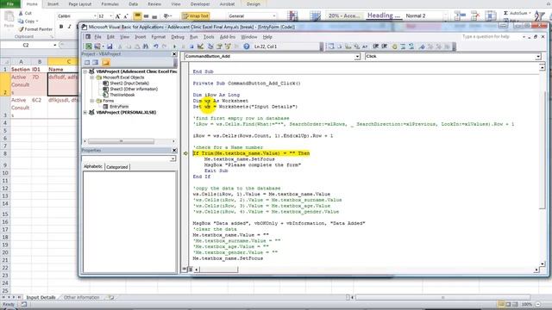Switch to Categorized tab in Properties
The height and width of the screenshot is (310, 552).
click(117, 167)
